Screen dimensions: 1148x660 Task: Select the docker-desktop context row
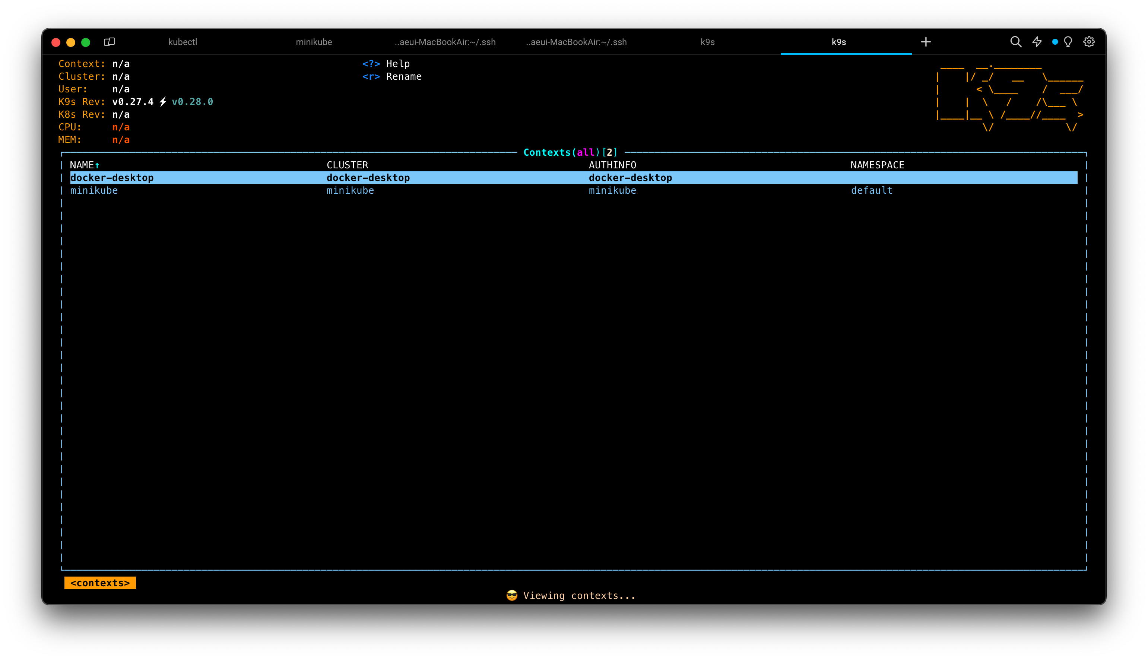click(112, 178)
